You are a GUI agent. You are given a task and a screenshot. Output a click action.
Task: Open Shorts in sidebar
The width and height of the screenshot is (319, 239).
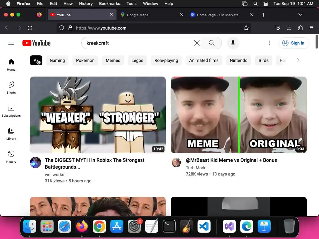click(x=11, y=88)
